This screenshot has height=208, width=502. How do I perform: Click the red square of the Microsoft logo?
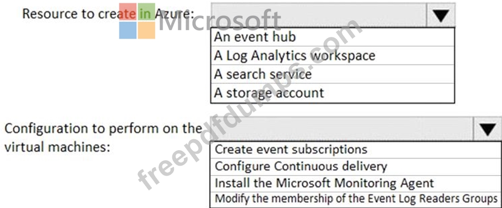click(127, 12)
